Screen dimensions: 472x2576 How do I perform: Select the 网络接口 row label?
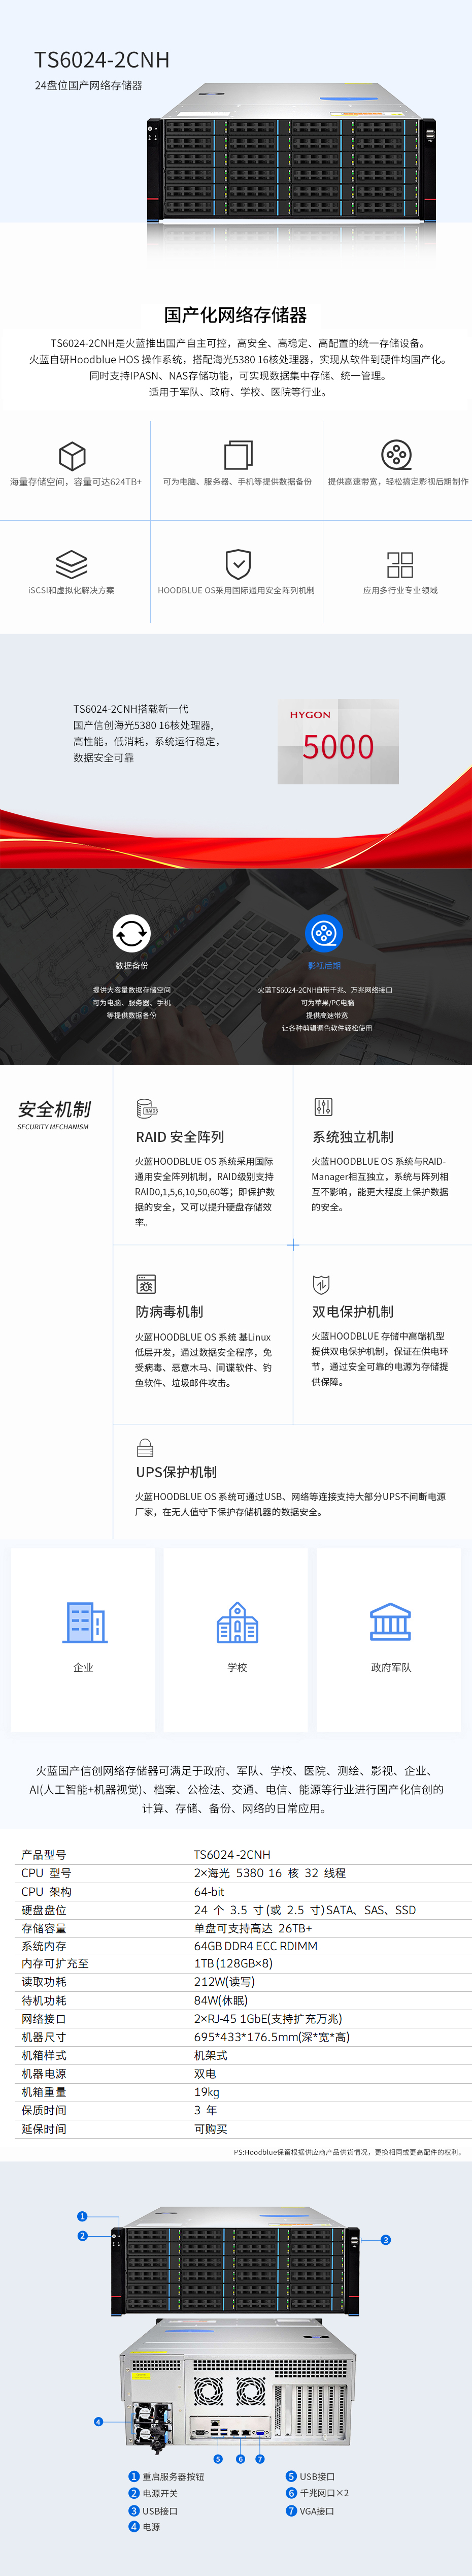point(44,2019)
